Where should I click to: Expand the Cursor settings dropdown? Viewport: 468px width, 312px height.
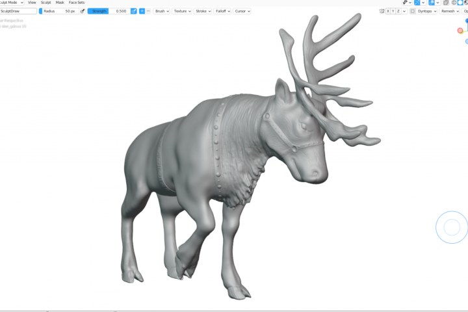(x=242, y=11)
